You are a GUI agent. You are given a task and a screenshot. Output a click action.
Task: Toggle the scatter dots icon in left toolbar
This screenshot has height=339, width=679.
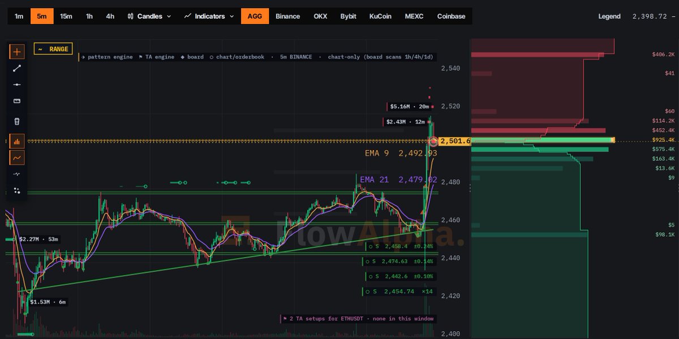coord(17,190)
